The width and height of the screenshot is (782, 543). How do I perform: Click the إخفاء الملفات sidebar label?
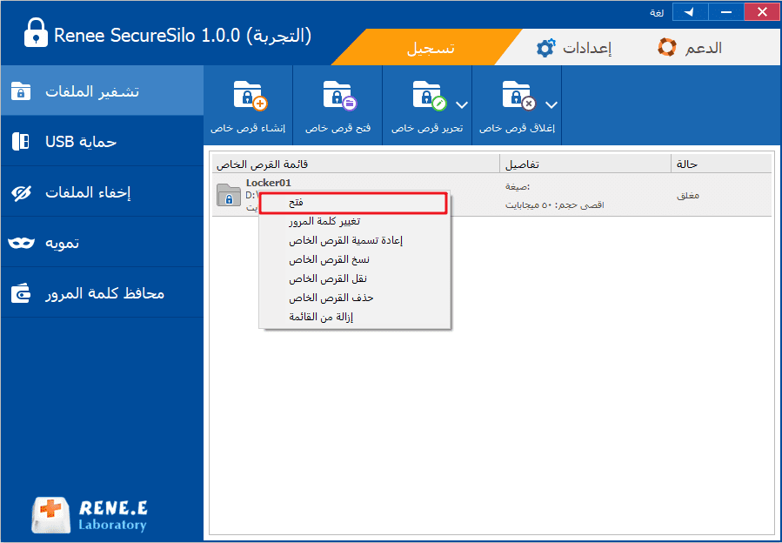tap(88, 192)
